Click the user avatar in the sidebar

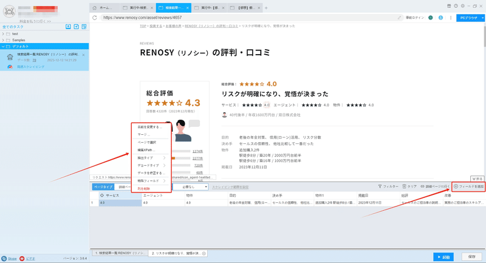tap(9, 12)
